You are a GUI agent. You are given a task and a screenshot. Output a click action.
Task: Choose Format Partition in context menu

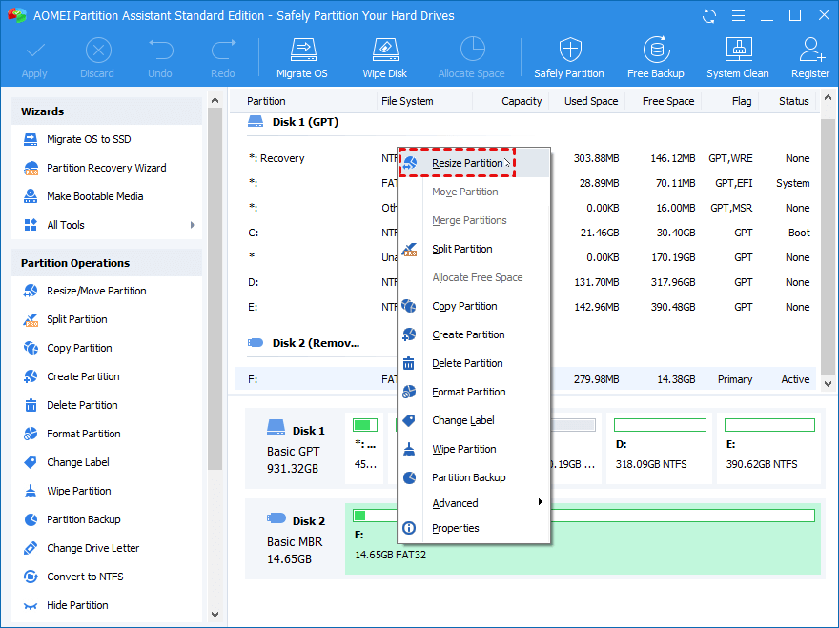tap(468, 392)
